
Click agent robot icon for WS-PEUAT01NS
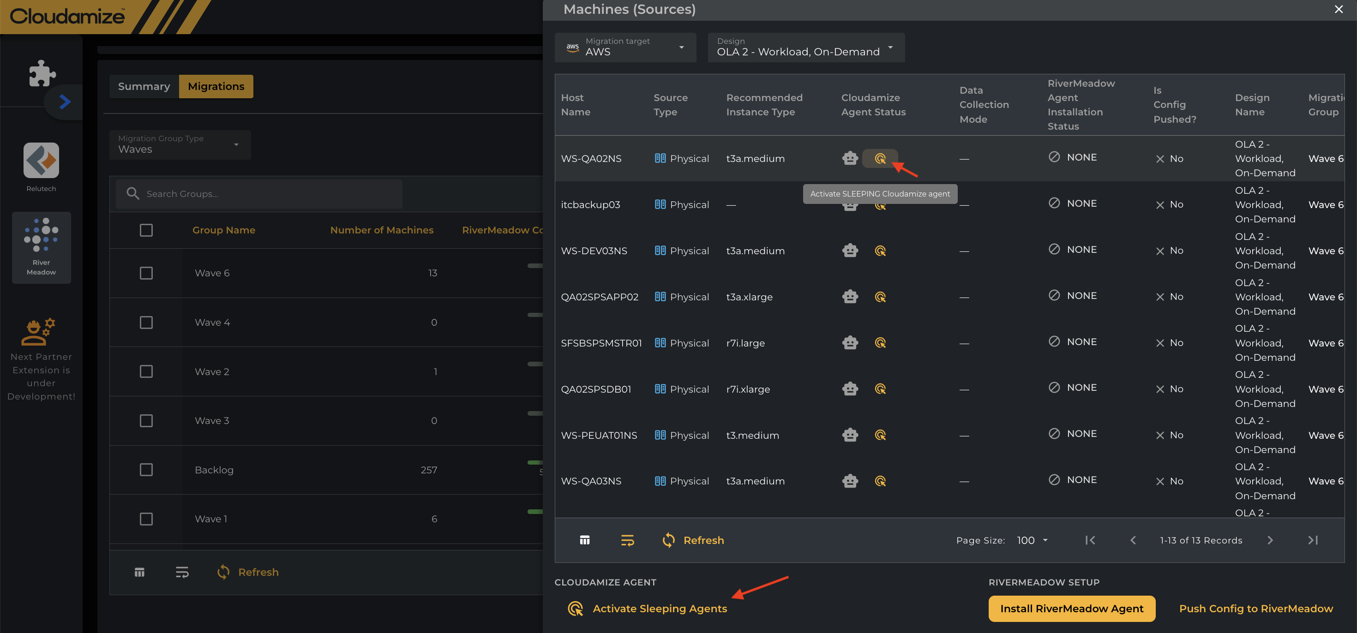tap(850, 435)
